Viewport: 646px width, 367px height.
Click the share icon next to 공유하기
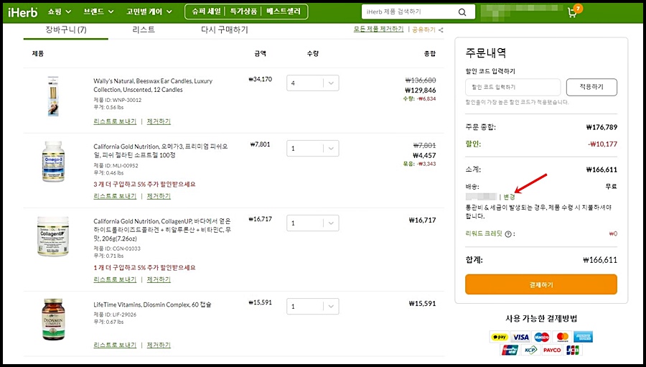(441, 30)
